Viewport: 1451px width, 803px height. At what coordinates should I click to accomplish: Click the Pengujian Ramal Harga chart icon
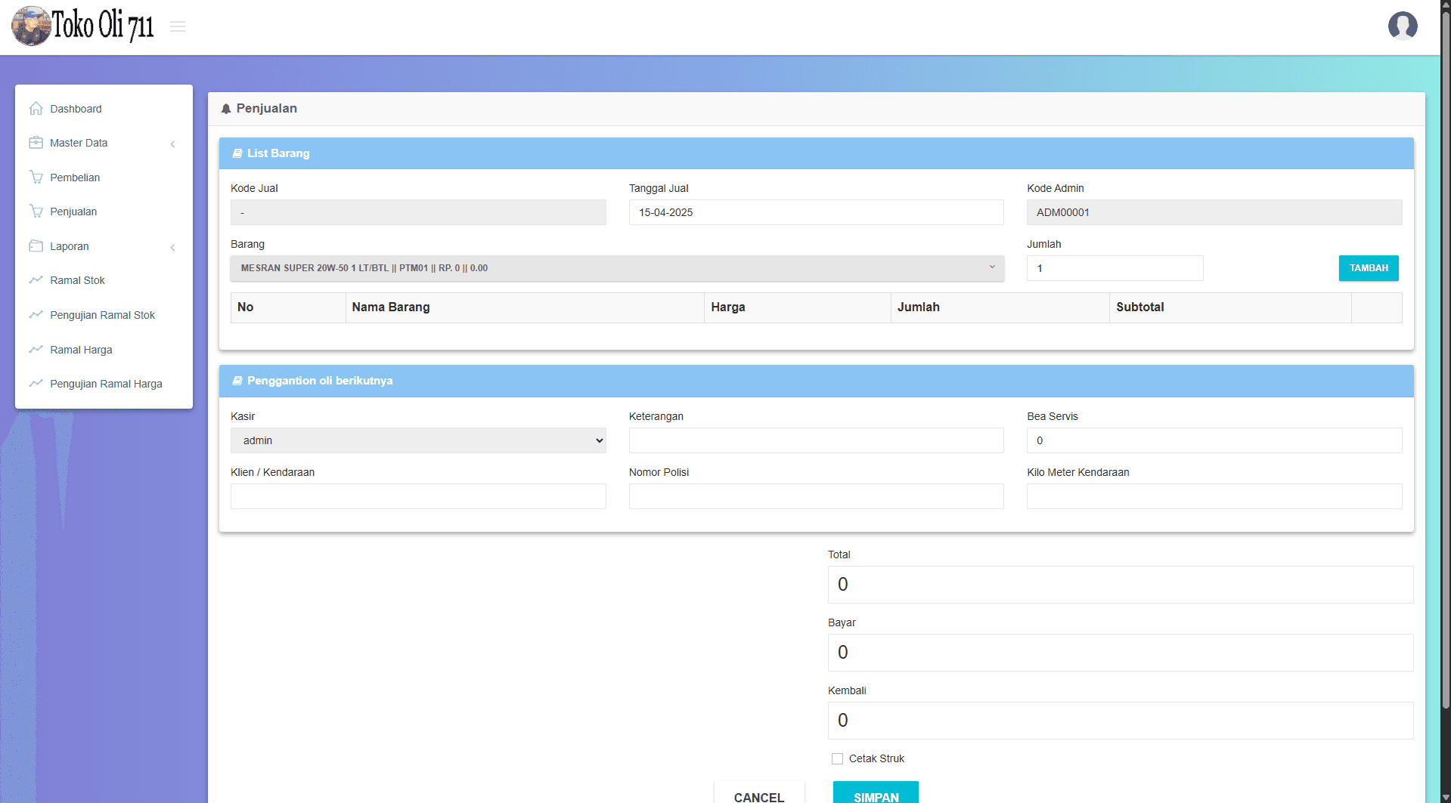(36, 384)
